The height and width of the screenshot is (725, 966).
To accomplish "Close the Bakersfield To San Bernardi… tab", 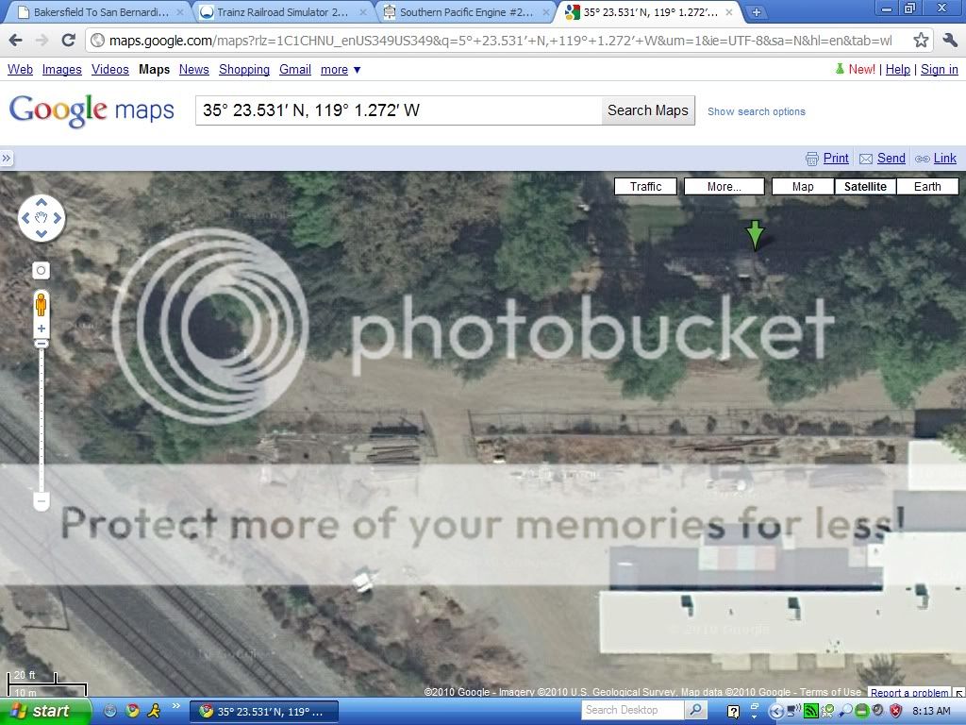I will [x=180, y=11].
